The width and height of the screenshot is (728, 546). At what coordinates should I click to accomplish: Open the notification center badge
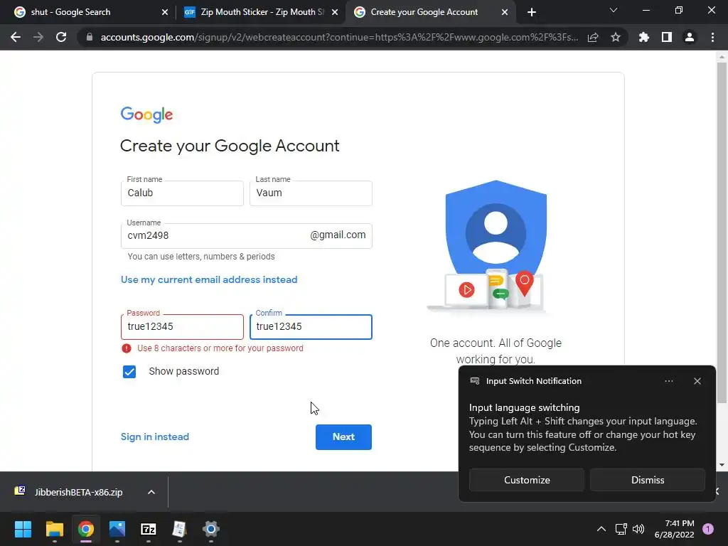point(708,529)
